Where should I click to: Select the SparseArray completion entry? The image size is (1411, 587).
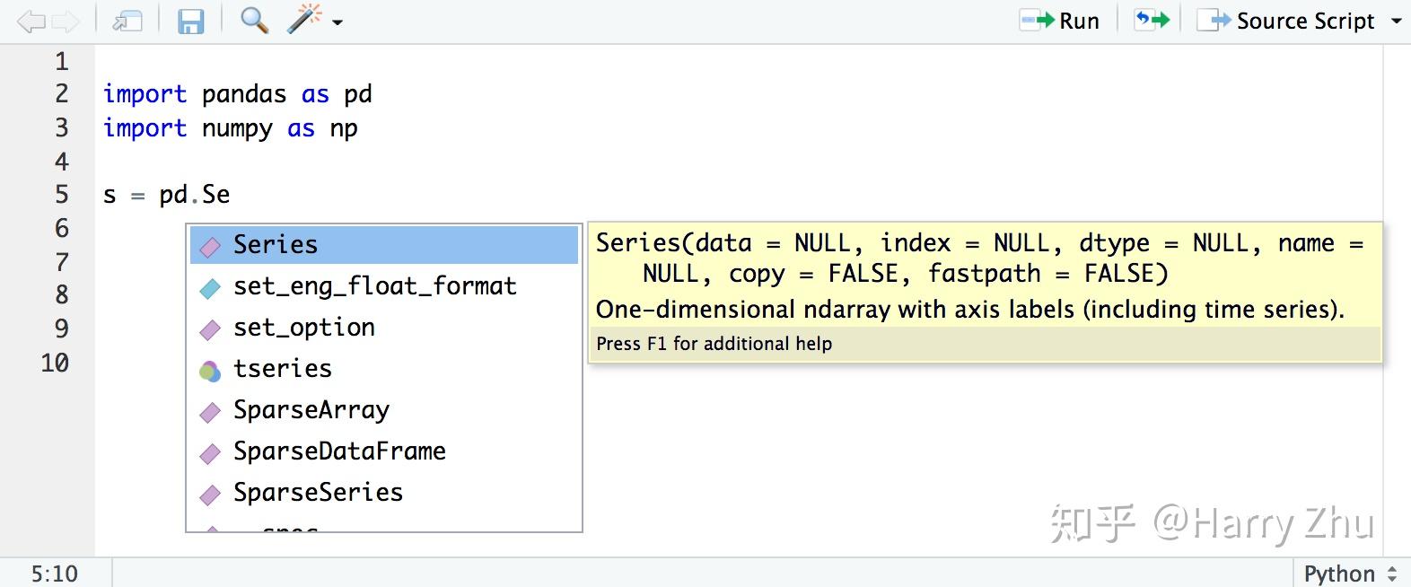tap(311, 410)
